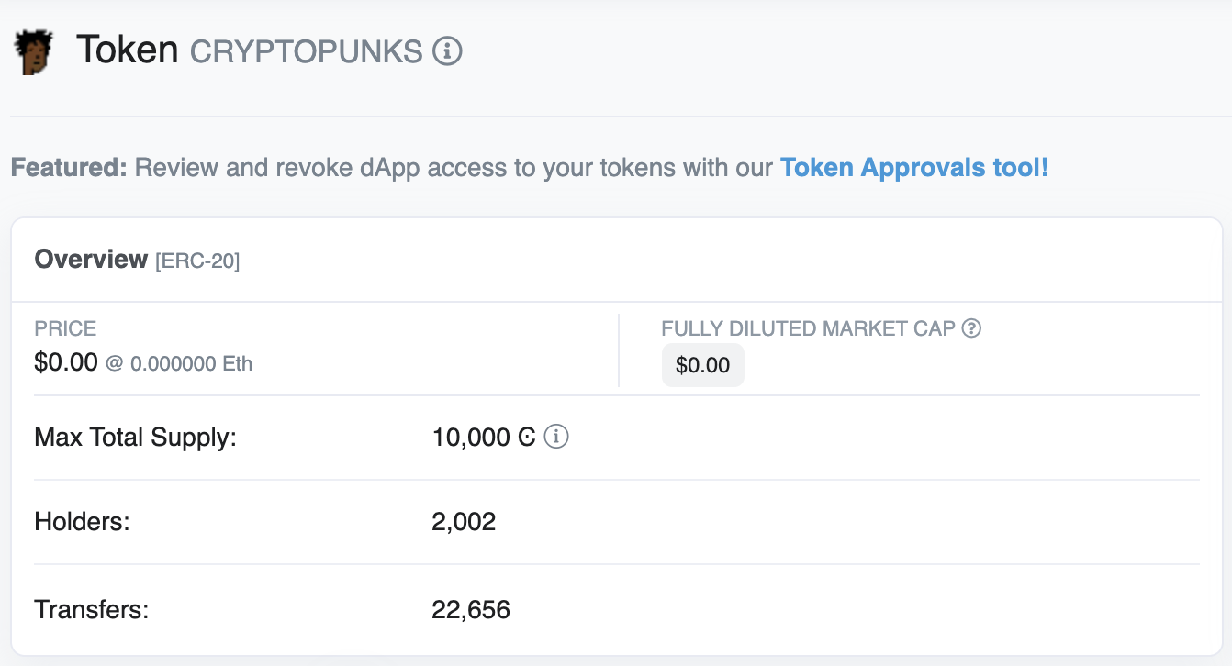Select the CRYPTOPUNKS token name text
This screenshot has height=666, width=1232.
tap(306, 51)
